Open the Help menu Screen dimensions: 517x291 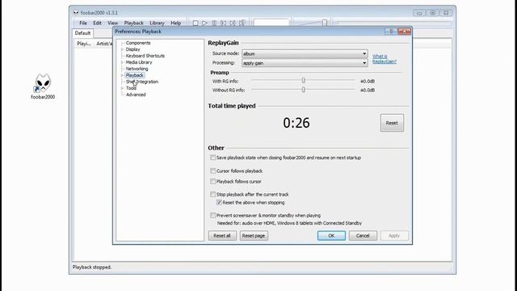[x=176, y=23]
